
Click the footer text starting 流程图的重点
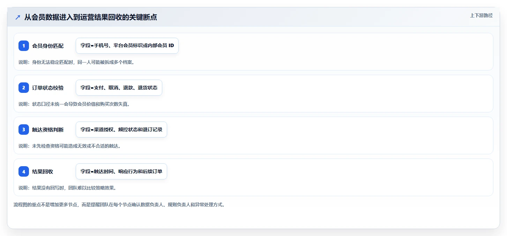(119, 205)
